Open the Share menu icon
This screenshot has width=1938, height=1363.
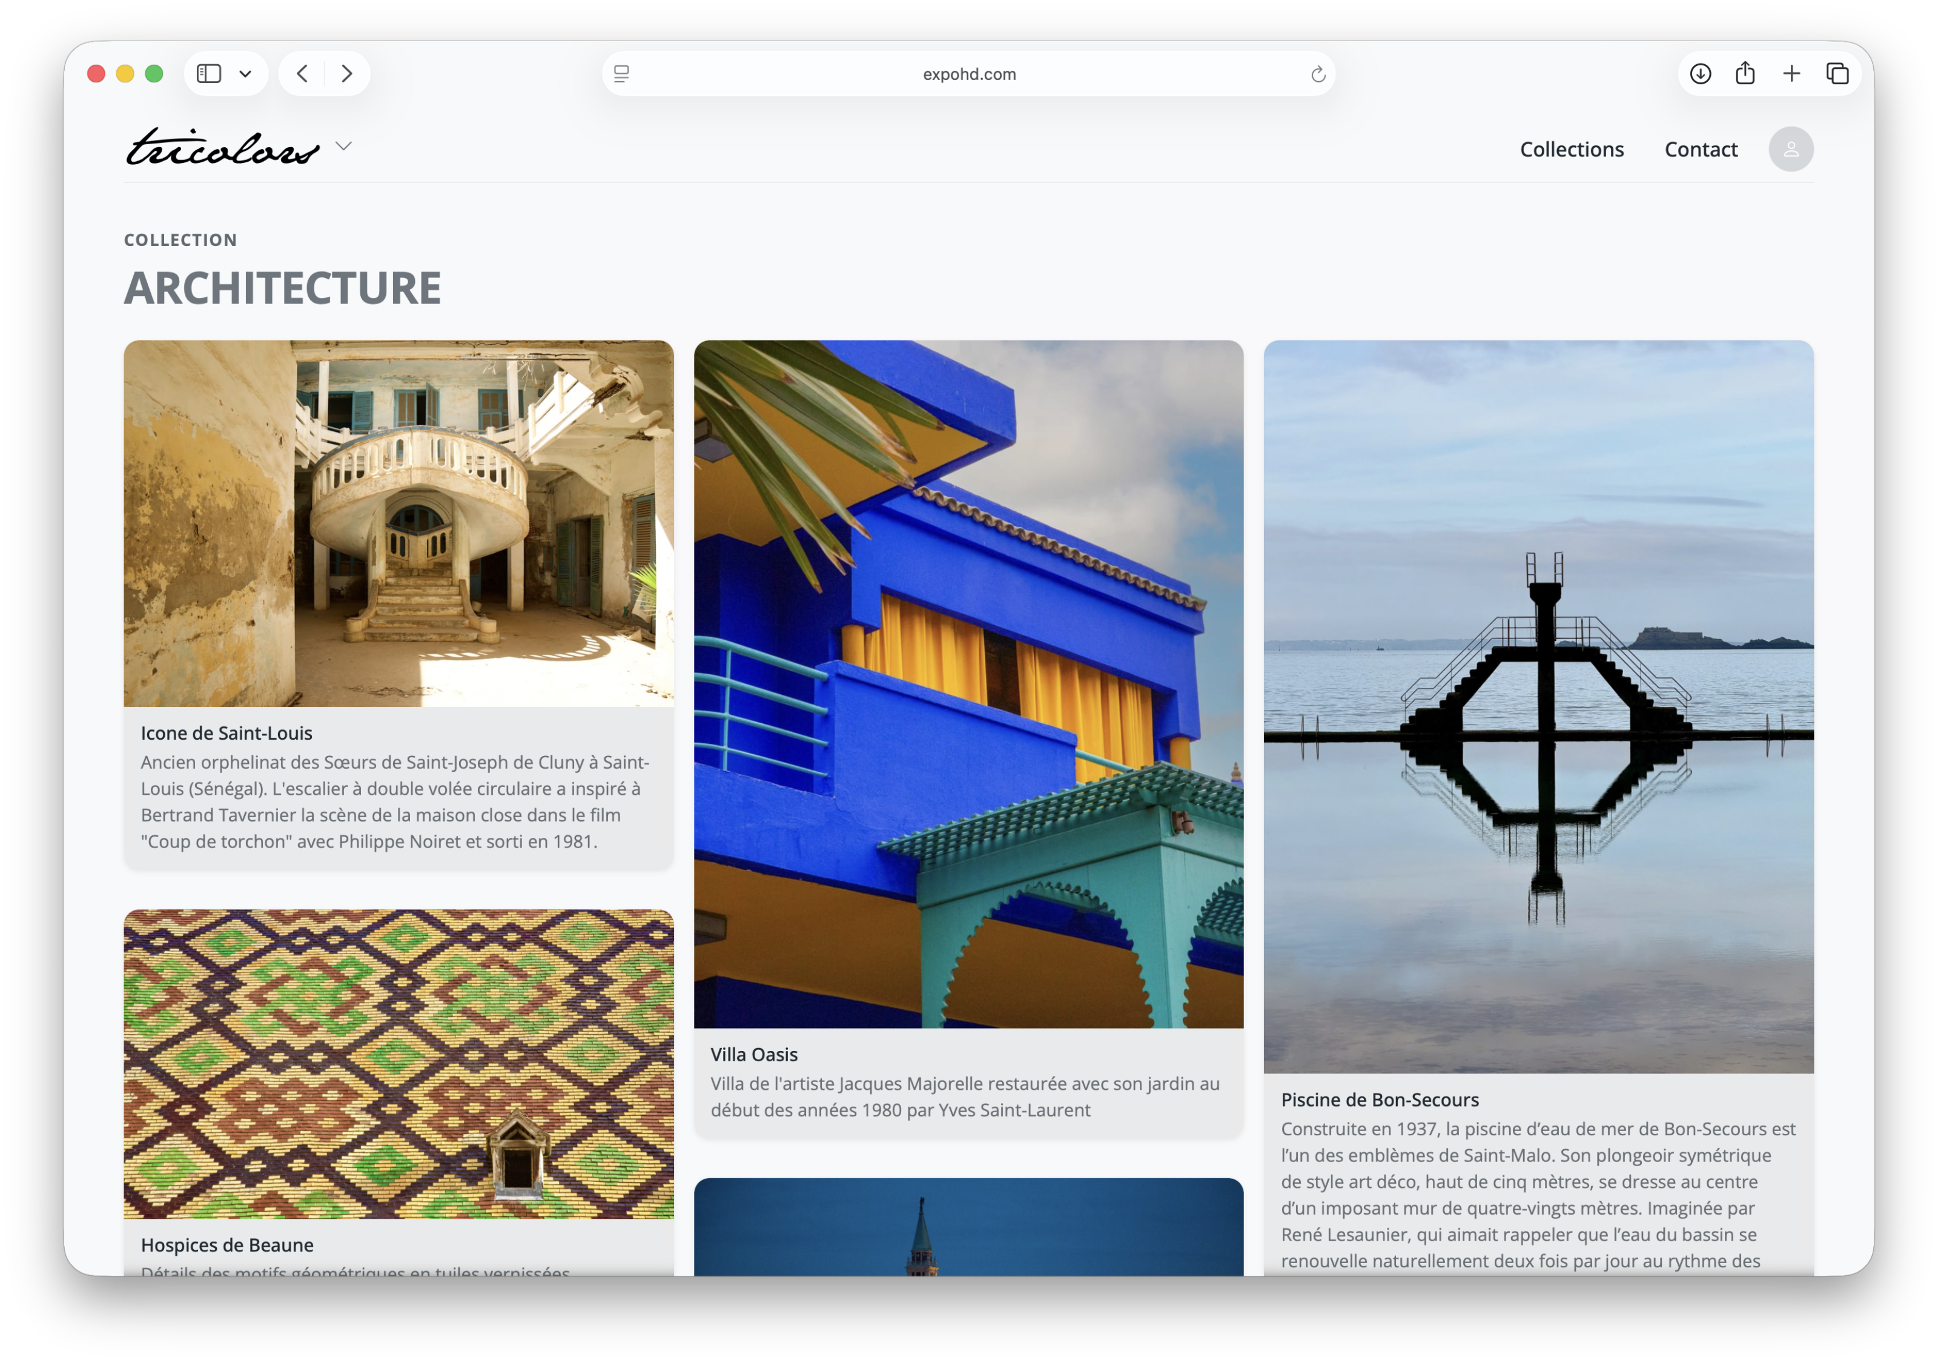(x=1745, y=73)
